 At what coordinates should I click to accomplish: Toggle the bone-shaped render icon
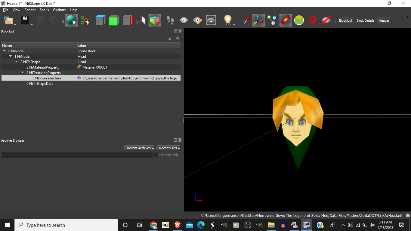pyautogui.click(x=286, y=20)
